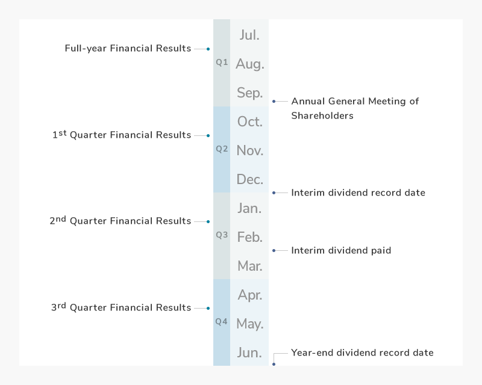Select the Q3 quarter label
The width and height of the screenshot is (482, 385).
[x=222, y=235]
